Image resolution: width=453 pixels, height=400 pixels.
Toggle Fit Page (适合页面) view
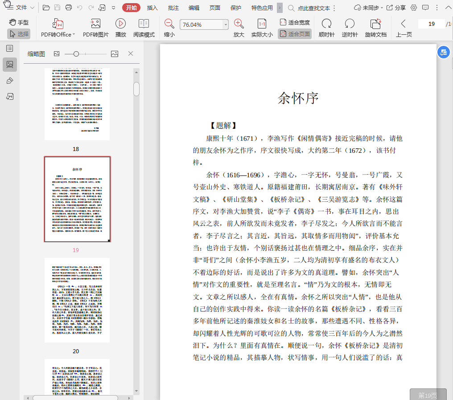point(294,34)
